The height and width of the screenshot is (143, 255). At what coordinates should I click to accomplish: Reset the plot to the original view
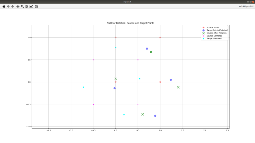pos(4,6)
